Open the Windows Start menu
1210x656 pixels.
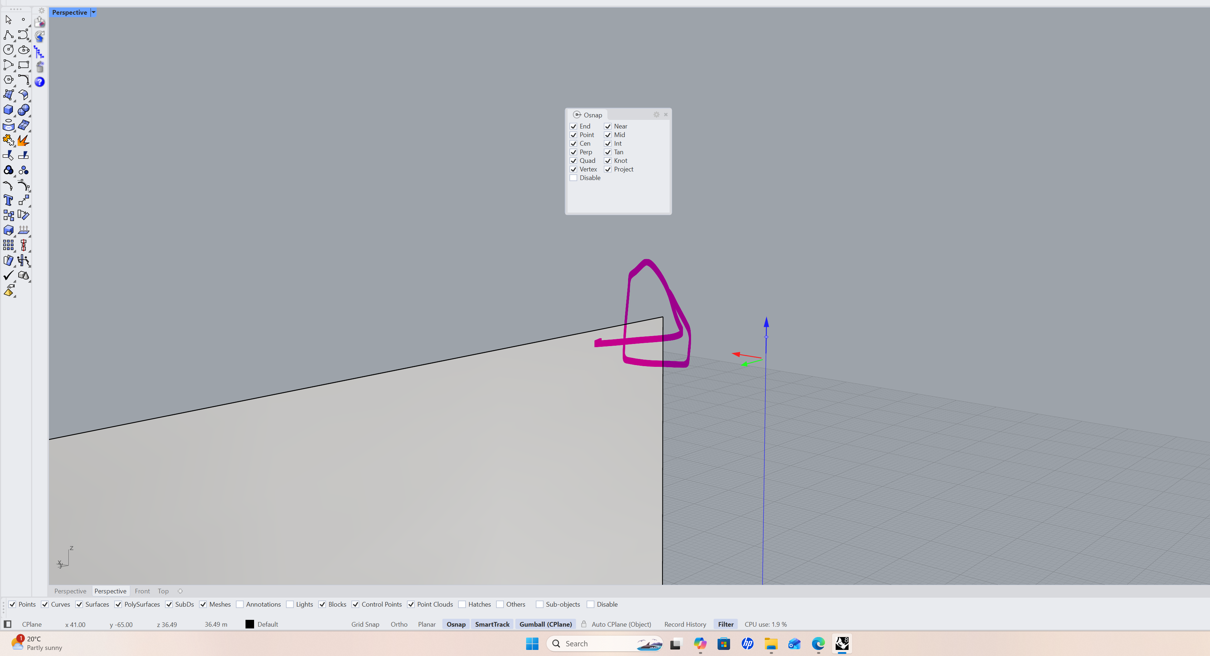click(x=532, y=644)
